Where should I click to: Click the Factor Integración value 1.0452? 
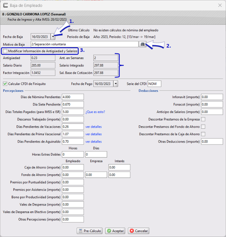(x=43, y=73)
